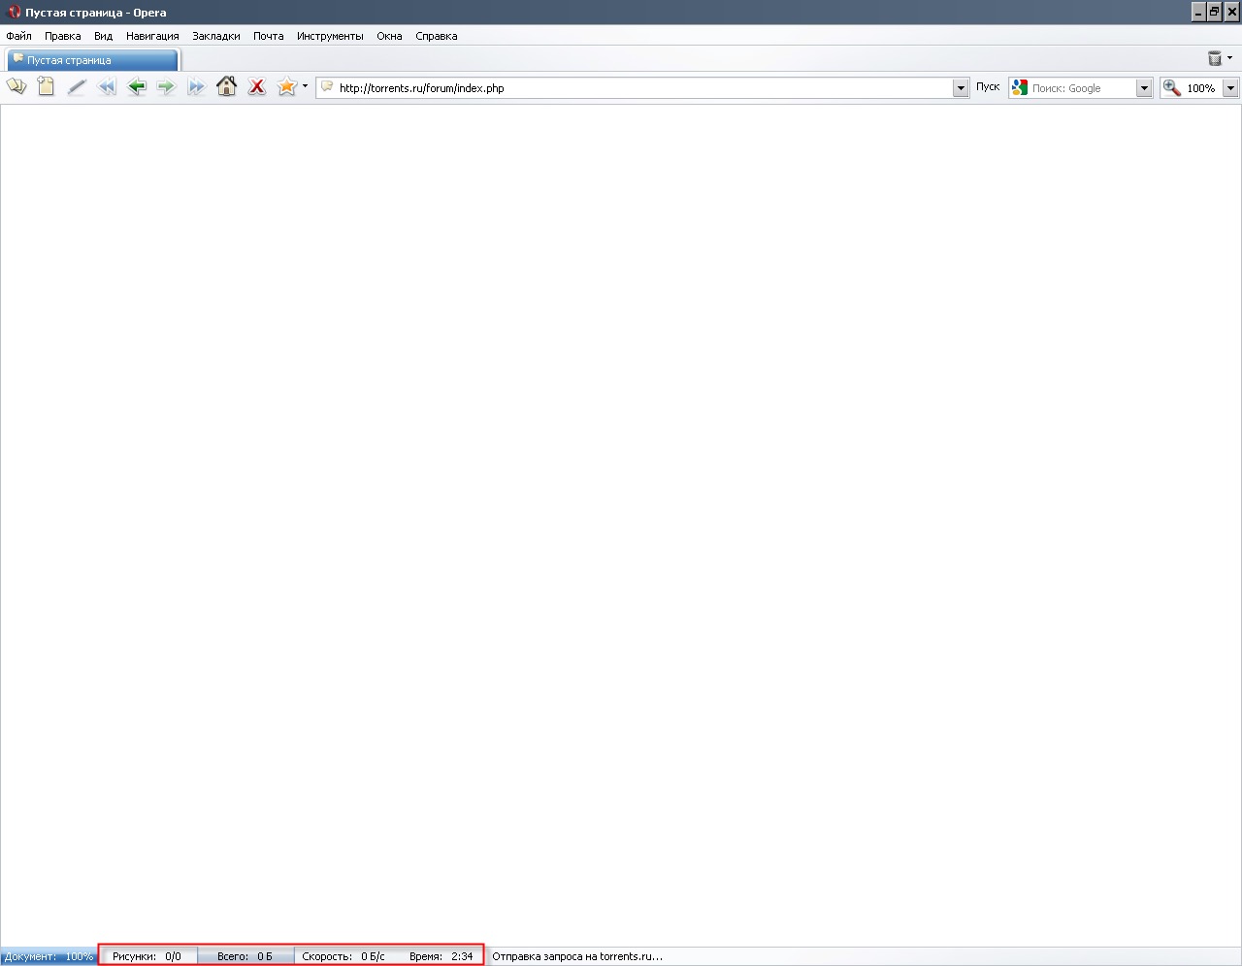Image resolution: width=1242 pixels, height=966 pixels.
Task: Open the closed tabs trash icon
Action: 1214,59
